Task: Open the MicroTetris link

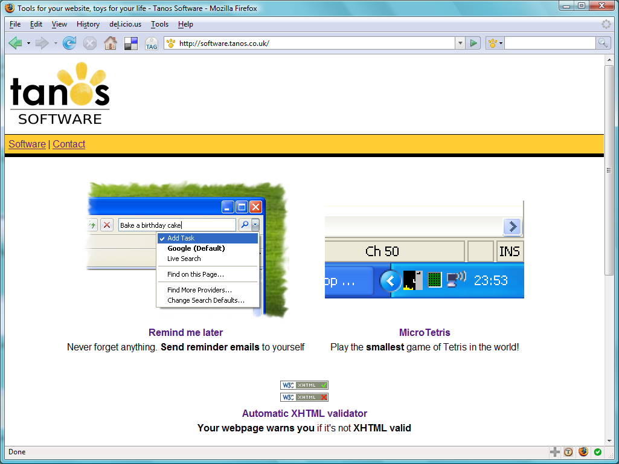Action: coord(425,332)
